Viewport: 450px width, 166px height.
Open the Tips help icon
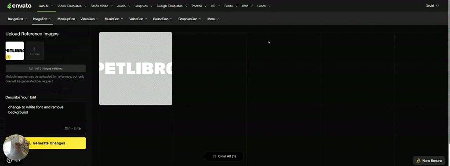(x=10, y=160)
